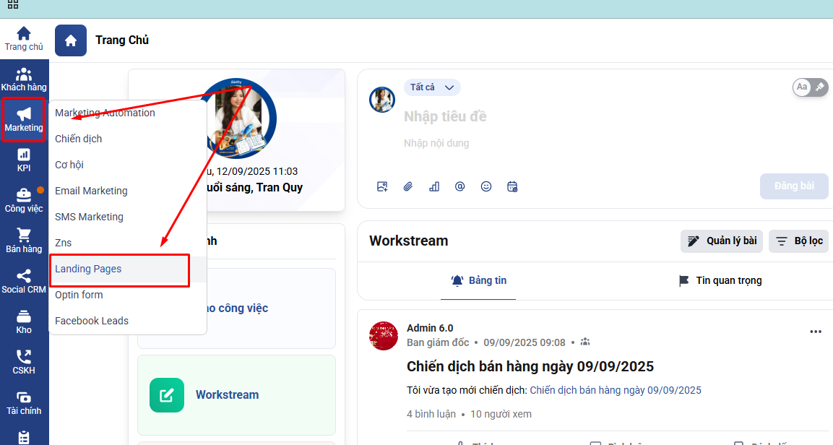
Task: Click the audience icon beside post timestamp
Action: 585,342
